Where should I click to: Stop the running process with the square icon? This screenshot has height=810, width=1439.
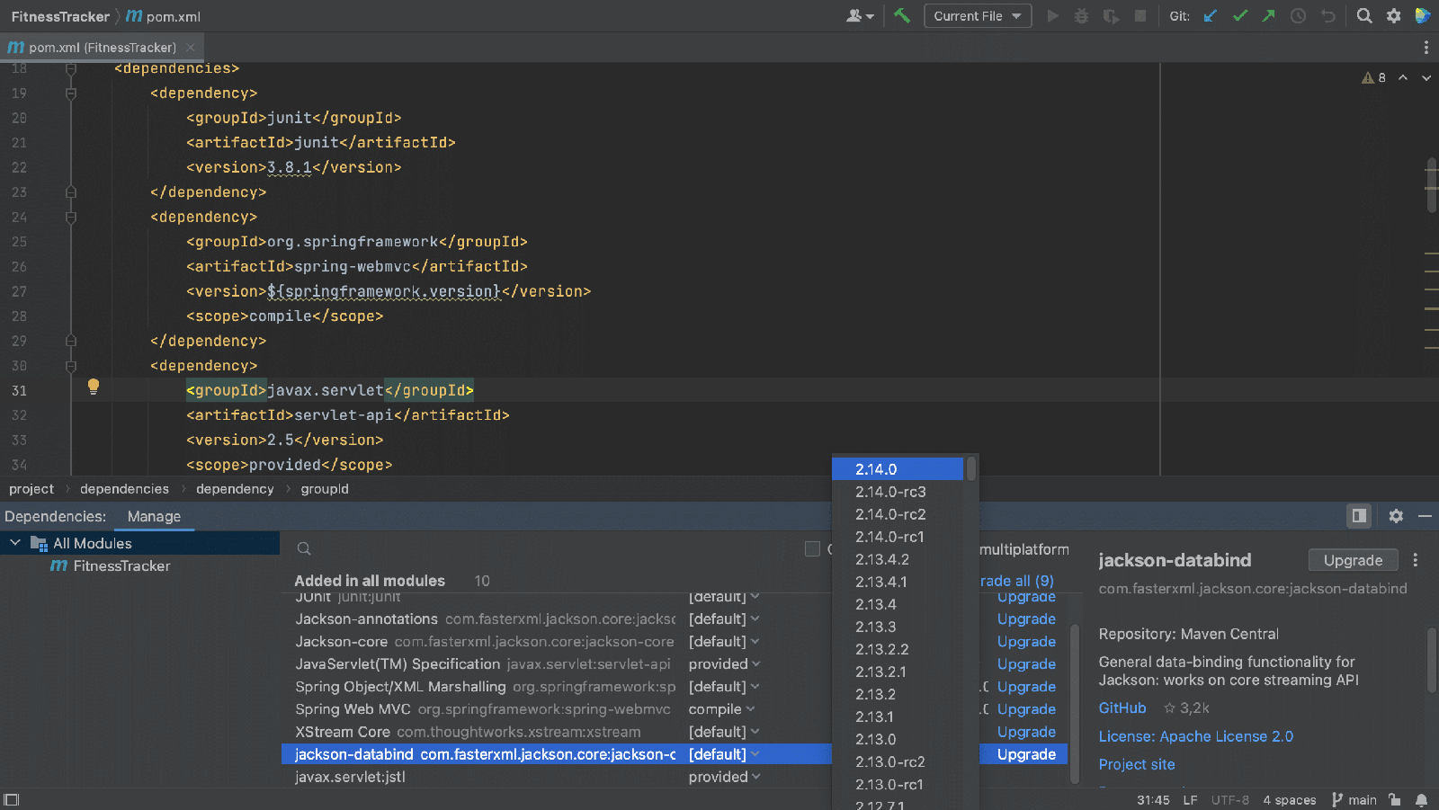coord(1140,16)
